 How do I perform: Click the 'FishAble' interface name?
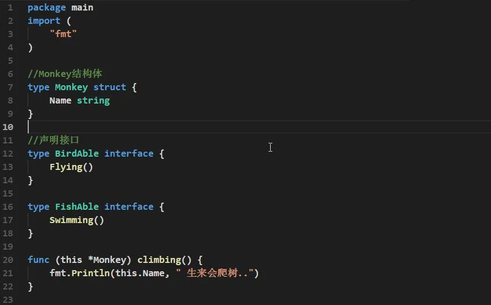[77, 206]
